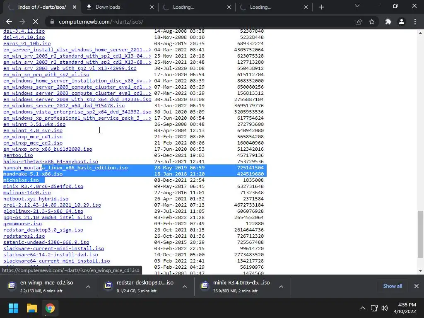
Task: Open taskbar clock and date
Action: [x=405, y=308]
